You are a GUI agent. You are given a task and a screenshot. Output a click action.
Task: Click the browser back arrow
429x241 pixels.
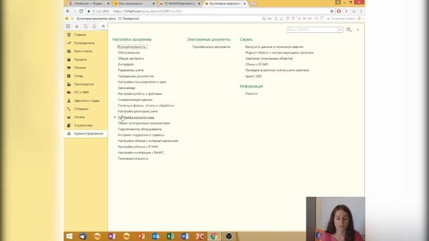68,11
